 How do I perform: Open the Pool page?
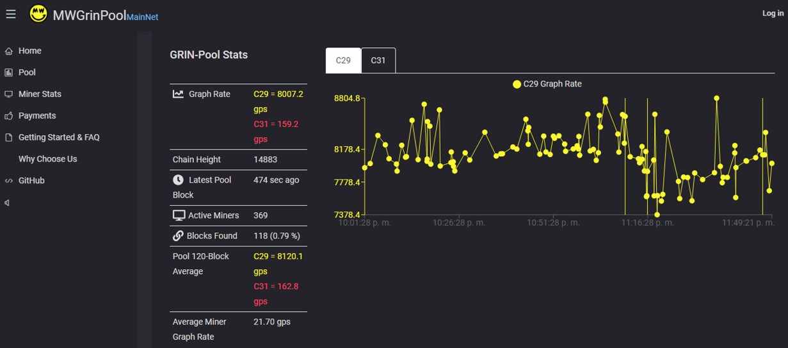point(27,72)
